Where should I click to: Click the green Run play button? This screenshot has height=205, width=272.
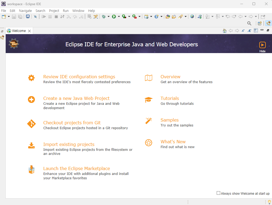(114, 17)
